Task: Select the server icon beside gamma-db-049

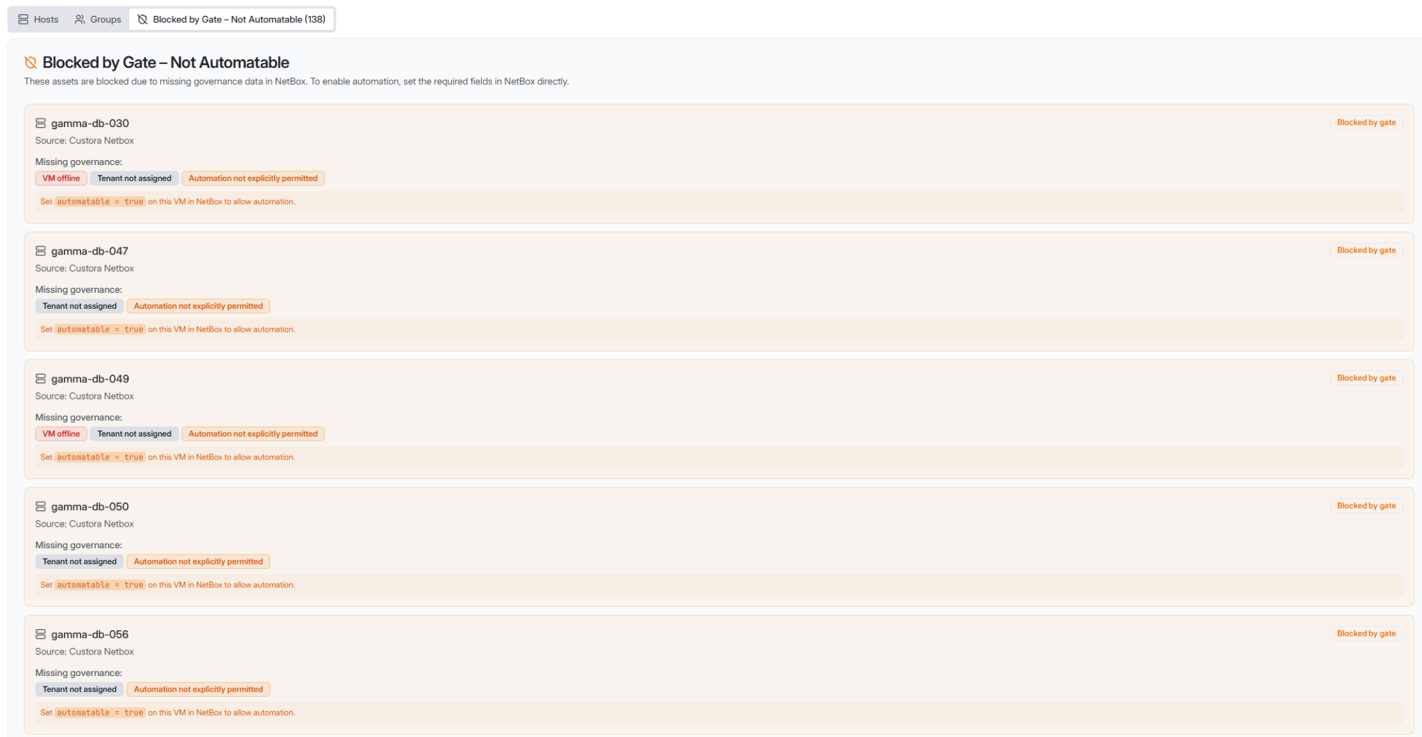Action: (x=40, y=378)
